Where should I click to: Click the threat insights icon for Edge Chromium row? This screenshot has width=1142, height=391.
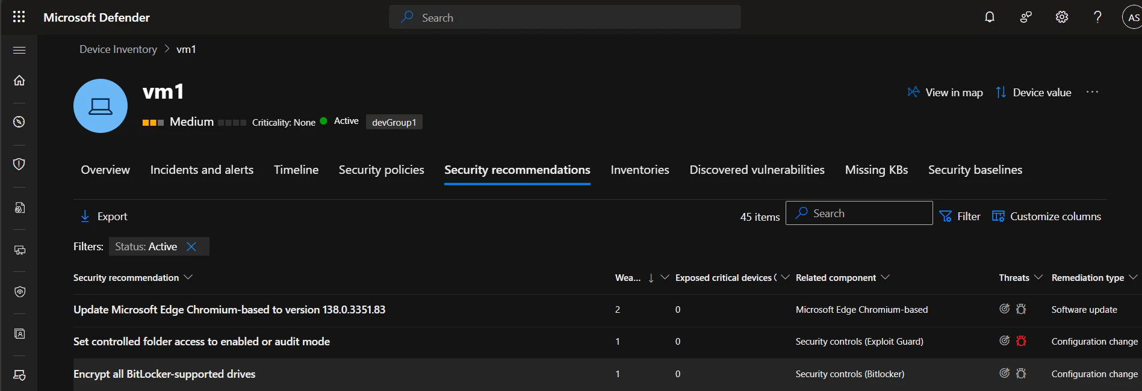click(x=1004, y=309)
